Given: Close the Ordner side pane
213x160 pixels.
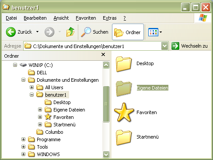Looking at the screenshot, I should click(x=103, y=55).
